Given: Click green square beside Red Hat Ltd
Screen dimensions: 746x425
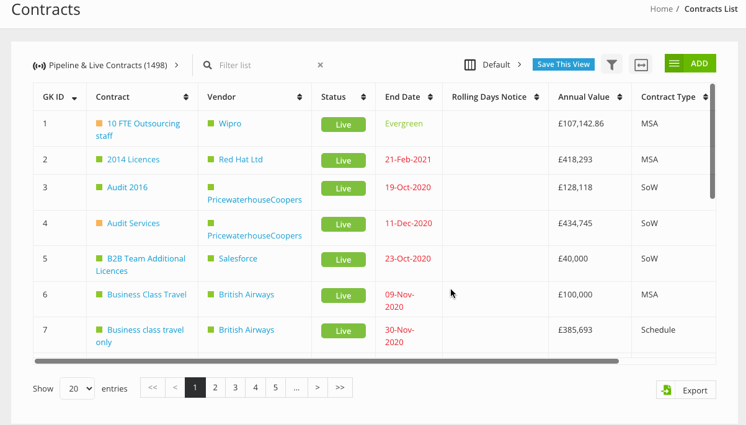Looking at the screenshot, I should 211,159.
